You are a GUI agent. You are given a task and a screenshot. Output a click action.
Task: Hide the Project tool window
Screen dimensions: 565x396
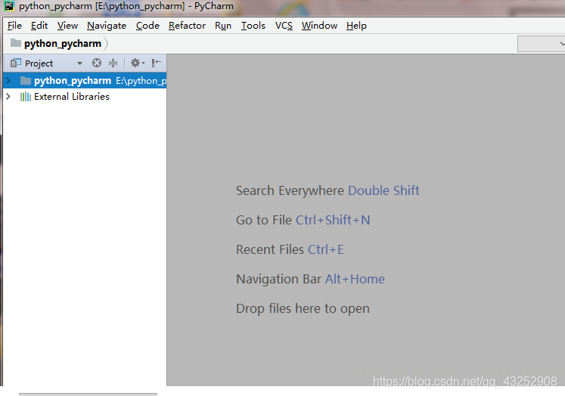click(156, 63)
